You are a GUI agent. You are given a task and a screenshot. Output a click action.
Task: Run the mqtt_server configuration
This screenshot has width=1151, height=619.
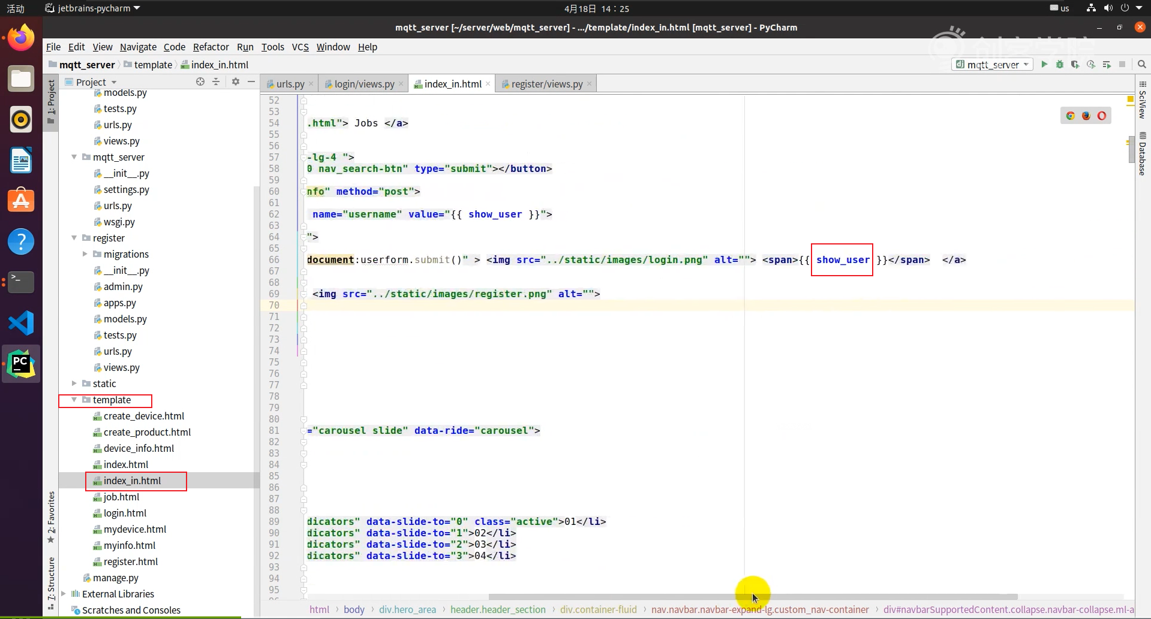(x=1044, y=64)
